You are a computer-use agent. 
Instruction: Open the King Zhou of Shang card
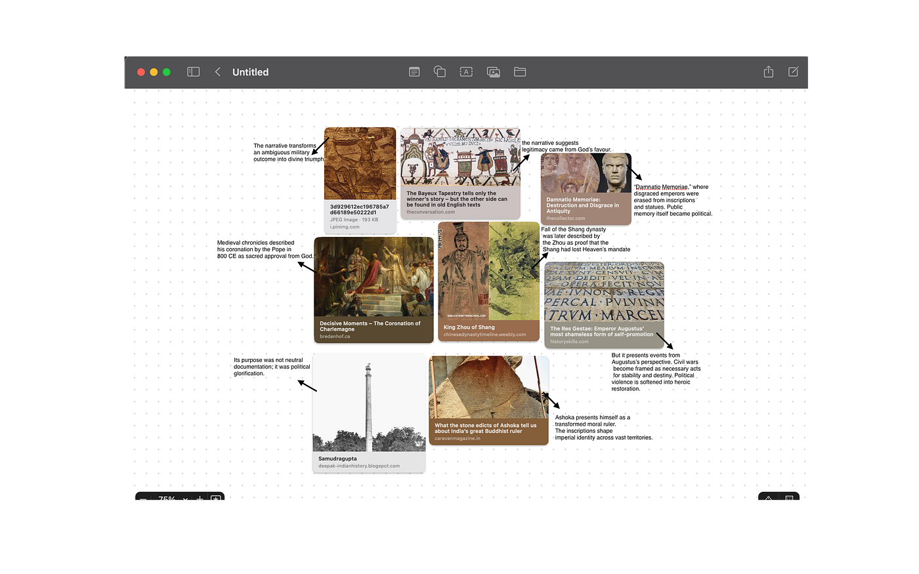(x=488, y=281)
